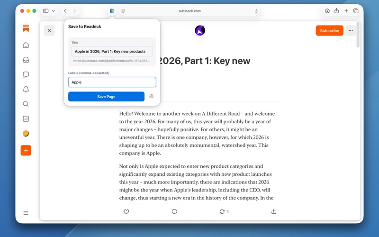Open the profile avatar in sidebar
This screenshot has width=379, height=237.
tap(26, 134)
